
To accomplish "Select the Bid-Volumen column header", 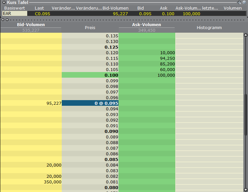I will [x=31, y=25].
